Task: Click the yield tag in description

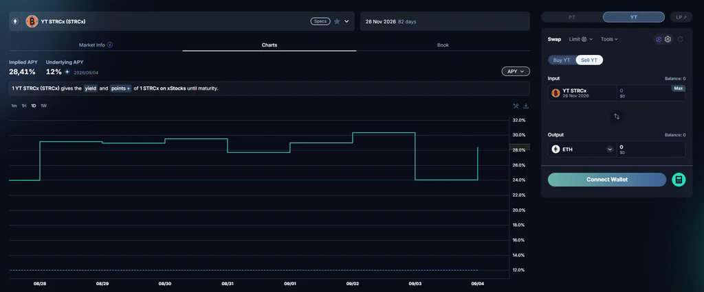Action: pos(91,88)
